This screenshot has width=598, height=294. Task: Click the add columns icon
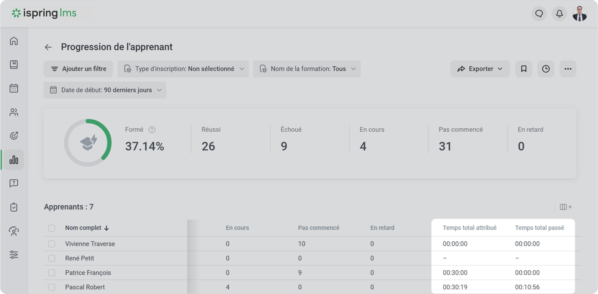[565, 207]
